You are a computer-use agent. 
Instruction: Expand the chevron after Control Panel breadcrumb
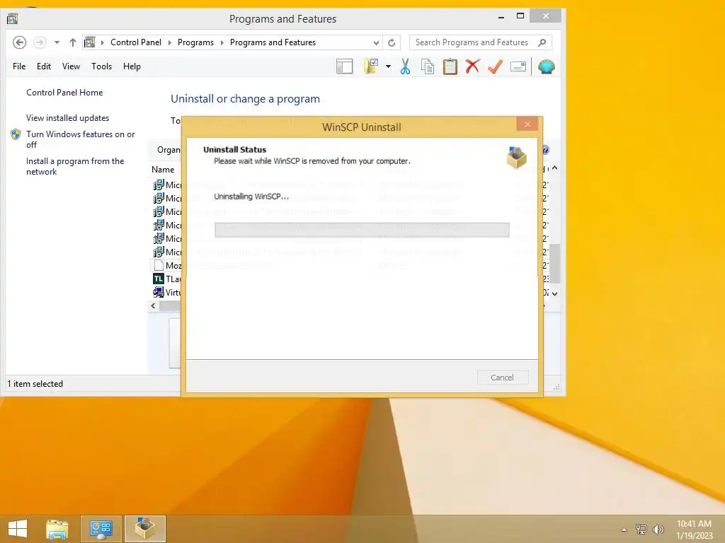[170, 42]
